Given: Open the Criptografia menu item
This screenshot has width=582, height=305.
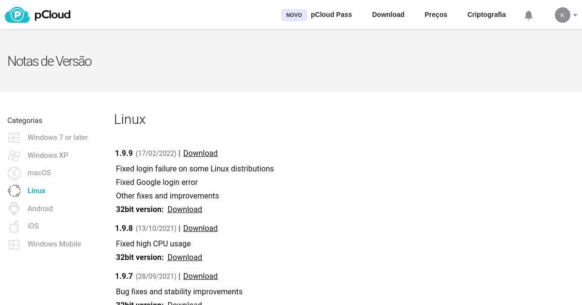Looking at the screenshot, I should [486, 15].
